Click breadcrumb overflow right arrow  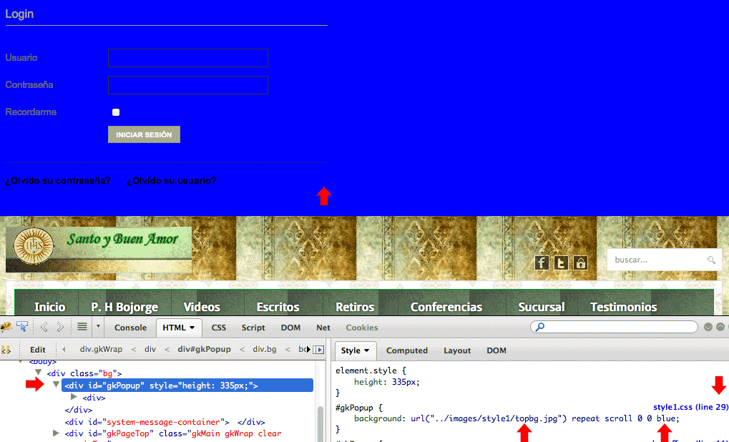coord(309,350)
